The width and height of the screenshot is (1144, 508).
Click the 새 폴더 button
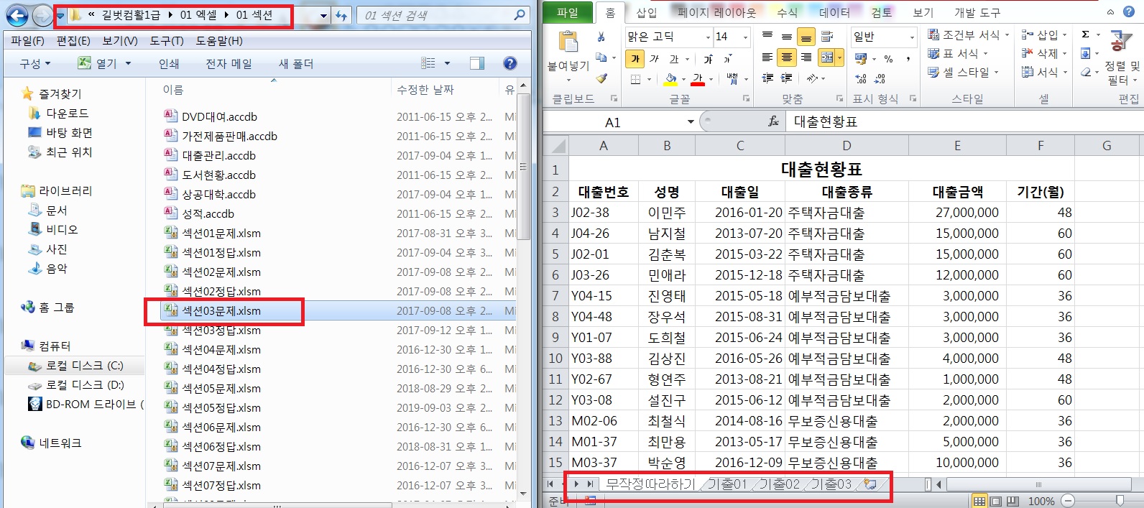click(x=295, y=63)
